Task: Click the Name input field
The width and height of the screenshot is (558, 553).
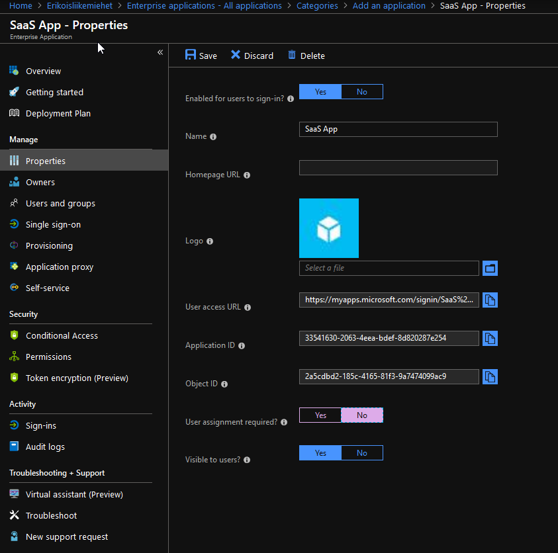Action: pyautogui.click(x=398, y=129)
